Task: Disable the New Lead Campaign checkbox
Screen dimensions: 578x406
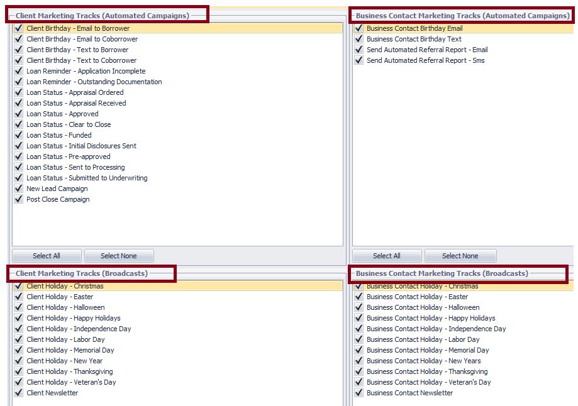Action: [18, 189]
